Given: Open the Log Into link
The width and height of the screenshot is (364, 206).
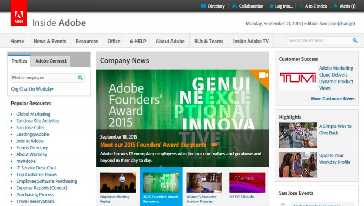Looking at the screenshot, I should pyautogui.click(x=283, y=6).
